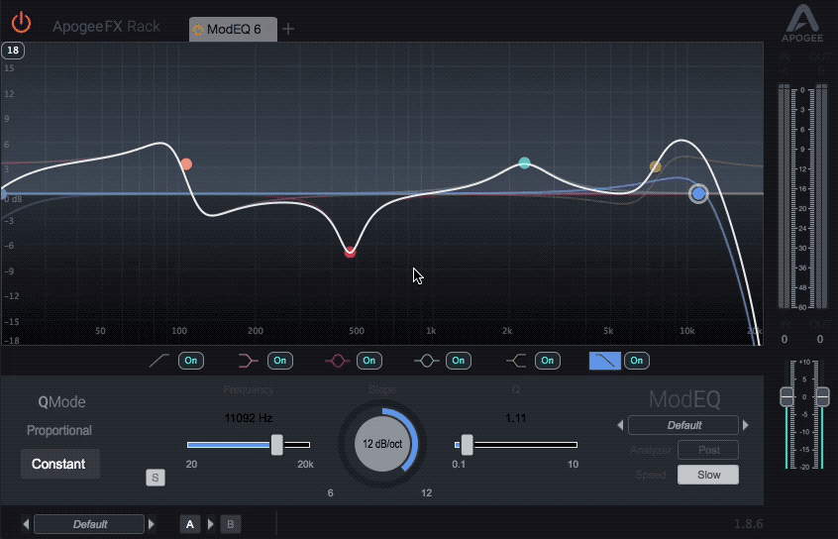
Task: Click the S solo button
Action: tap(156, 478)
